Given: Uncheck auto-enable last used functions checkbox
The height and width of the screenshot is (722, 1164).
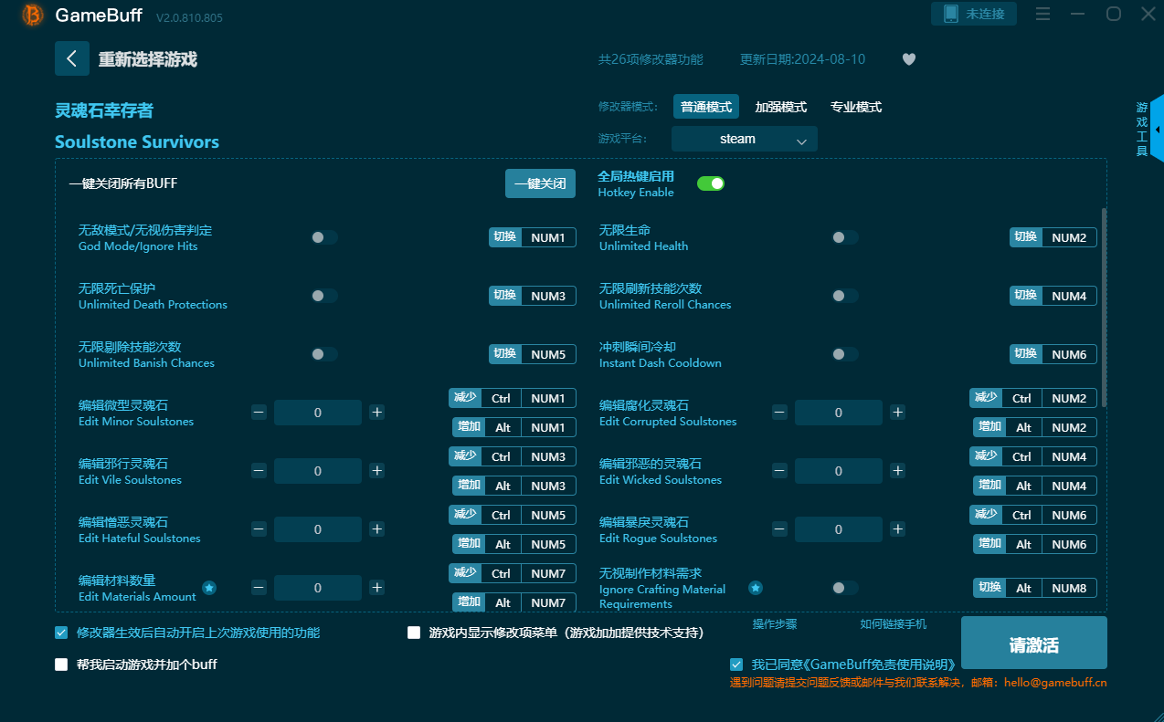Looking at the screenshot, I should (61, 633).
